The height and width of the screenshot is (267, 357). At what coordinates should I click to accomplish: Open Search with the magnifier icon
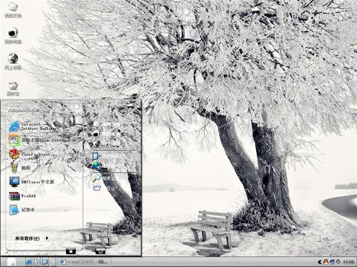tap(96, 178)
